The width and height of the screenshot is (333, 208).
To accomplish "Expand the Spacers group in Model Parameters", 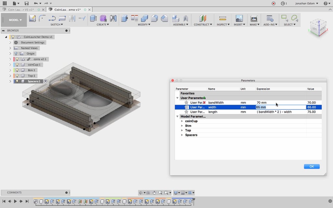I will coord(182,135).
